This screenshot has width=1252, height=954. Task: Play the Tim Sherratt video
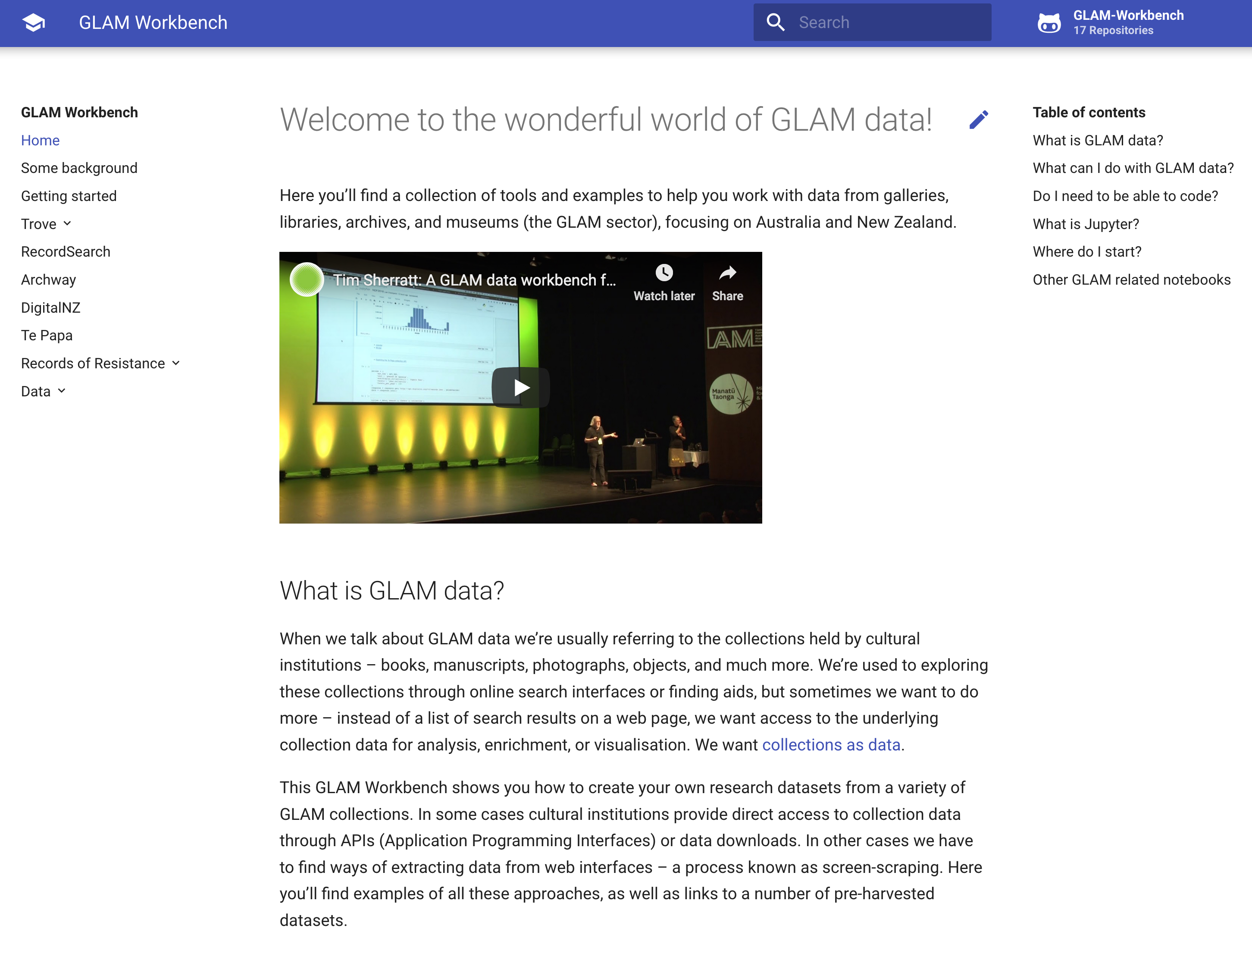520,388
